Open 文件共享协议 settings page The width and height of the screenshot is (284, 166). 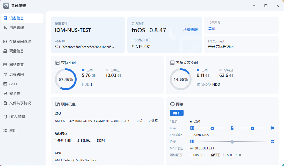(x=22, y=103)
